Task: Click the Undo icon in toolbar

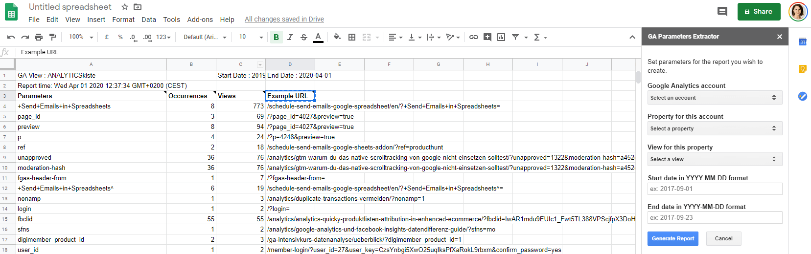Action: pos(11,37)
